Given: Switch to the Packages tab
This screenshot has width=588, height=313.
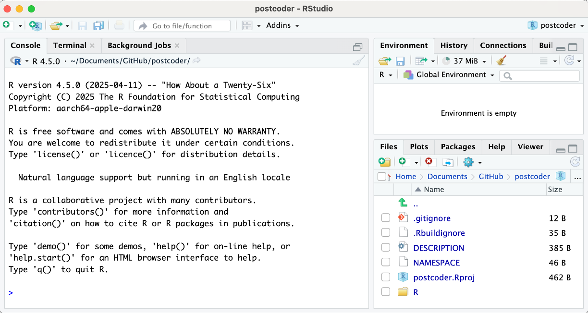Looking at the screenshot, I should pyautogui.click(x=458, y=147).
